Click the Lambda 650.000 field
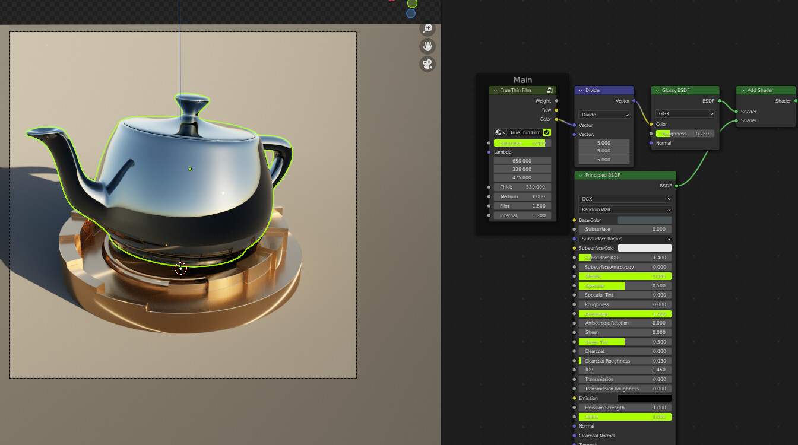Image resolution: width=798 pixels, height=445 pixels. pos(522,161)
